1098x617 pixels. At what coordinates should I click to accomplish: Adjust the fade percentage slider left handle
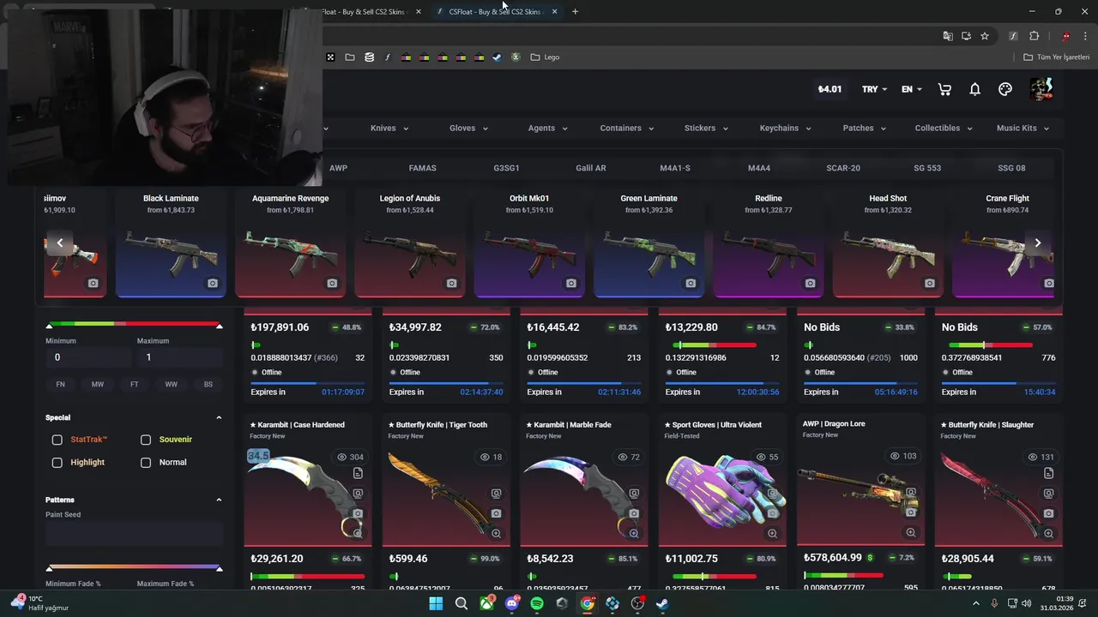click(x=49, y=569)
